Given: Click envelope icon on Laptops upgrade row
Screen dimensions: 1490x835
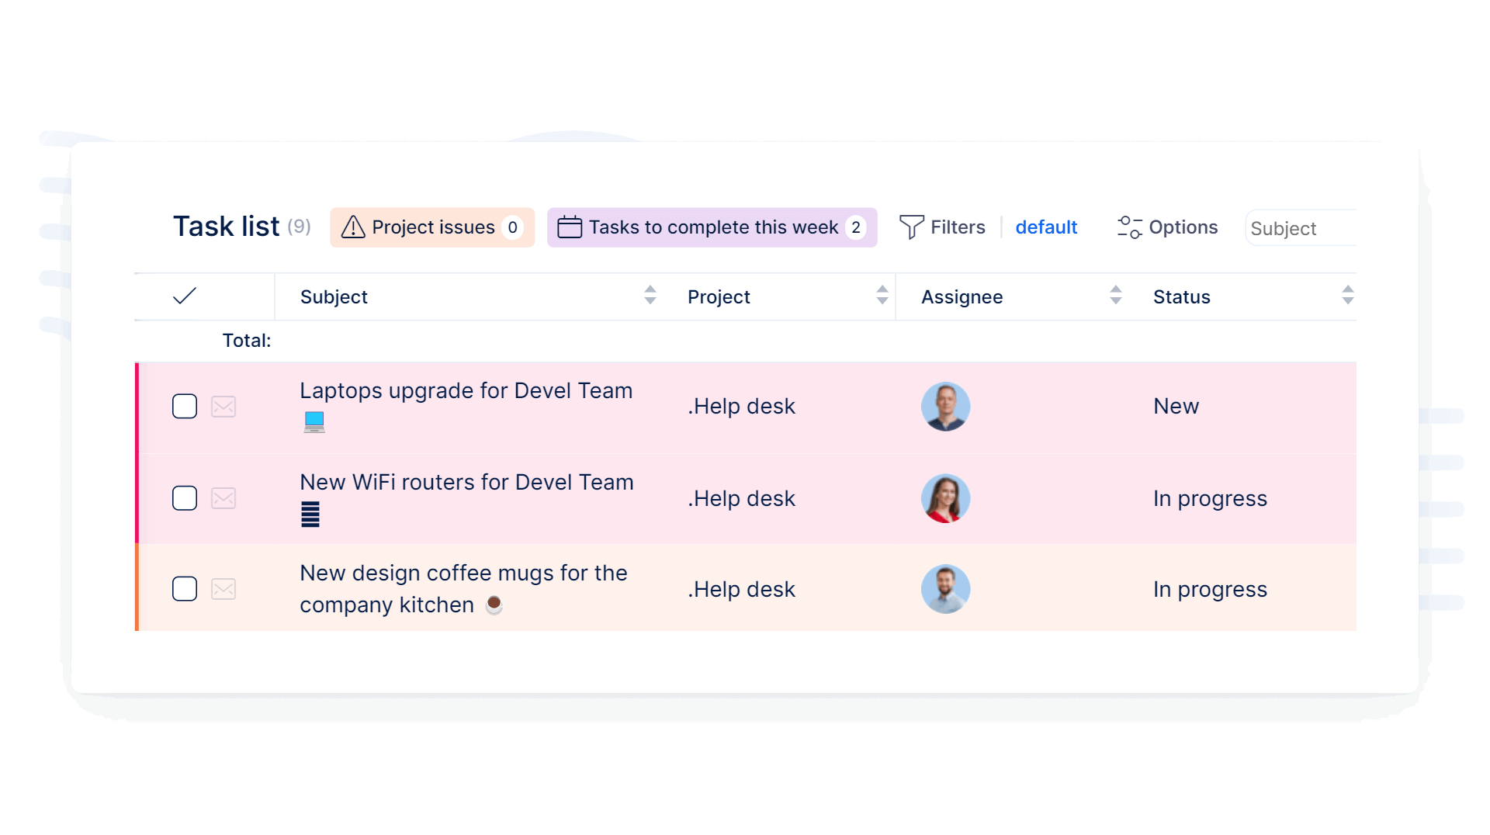Looking at the screenshot, I should click(x=223, y=407).
